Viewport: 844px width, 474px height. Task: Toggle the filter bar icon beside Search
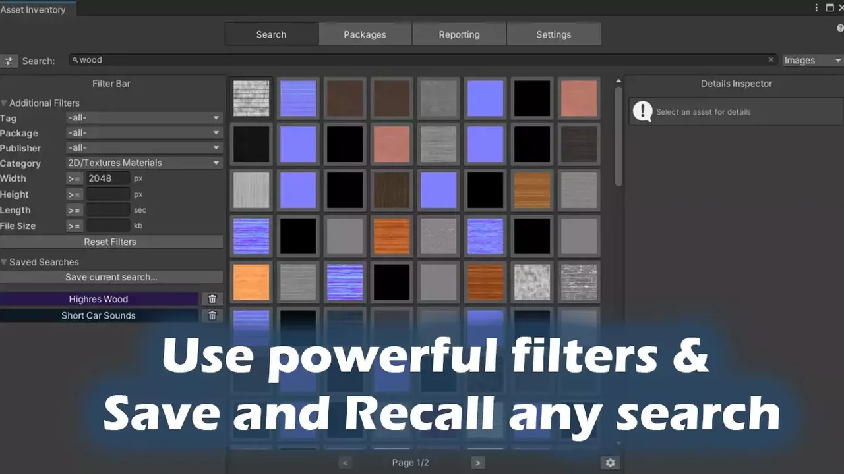coord(9,61)
